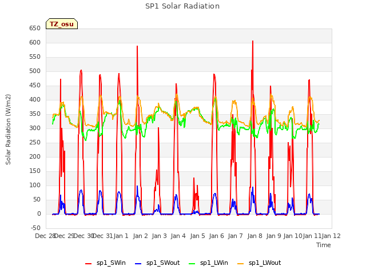Click the 450 y-axis tick label

35,85
